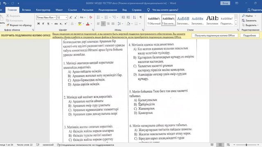Open the Paragraph (Абзац) dialog launcher

tap(143, 30)
